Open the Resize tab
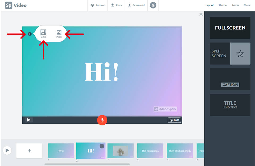 coord(235,5)
